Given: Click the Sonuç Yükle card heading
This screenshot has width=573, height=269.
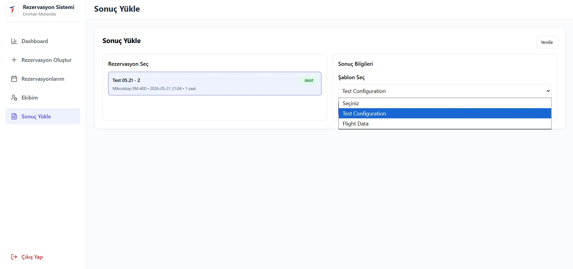Looking at the screenshot, I should tap(122, 41).
